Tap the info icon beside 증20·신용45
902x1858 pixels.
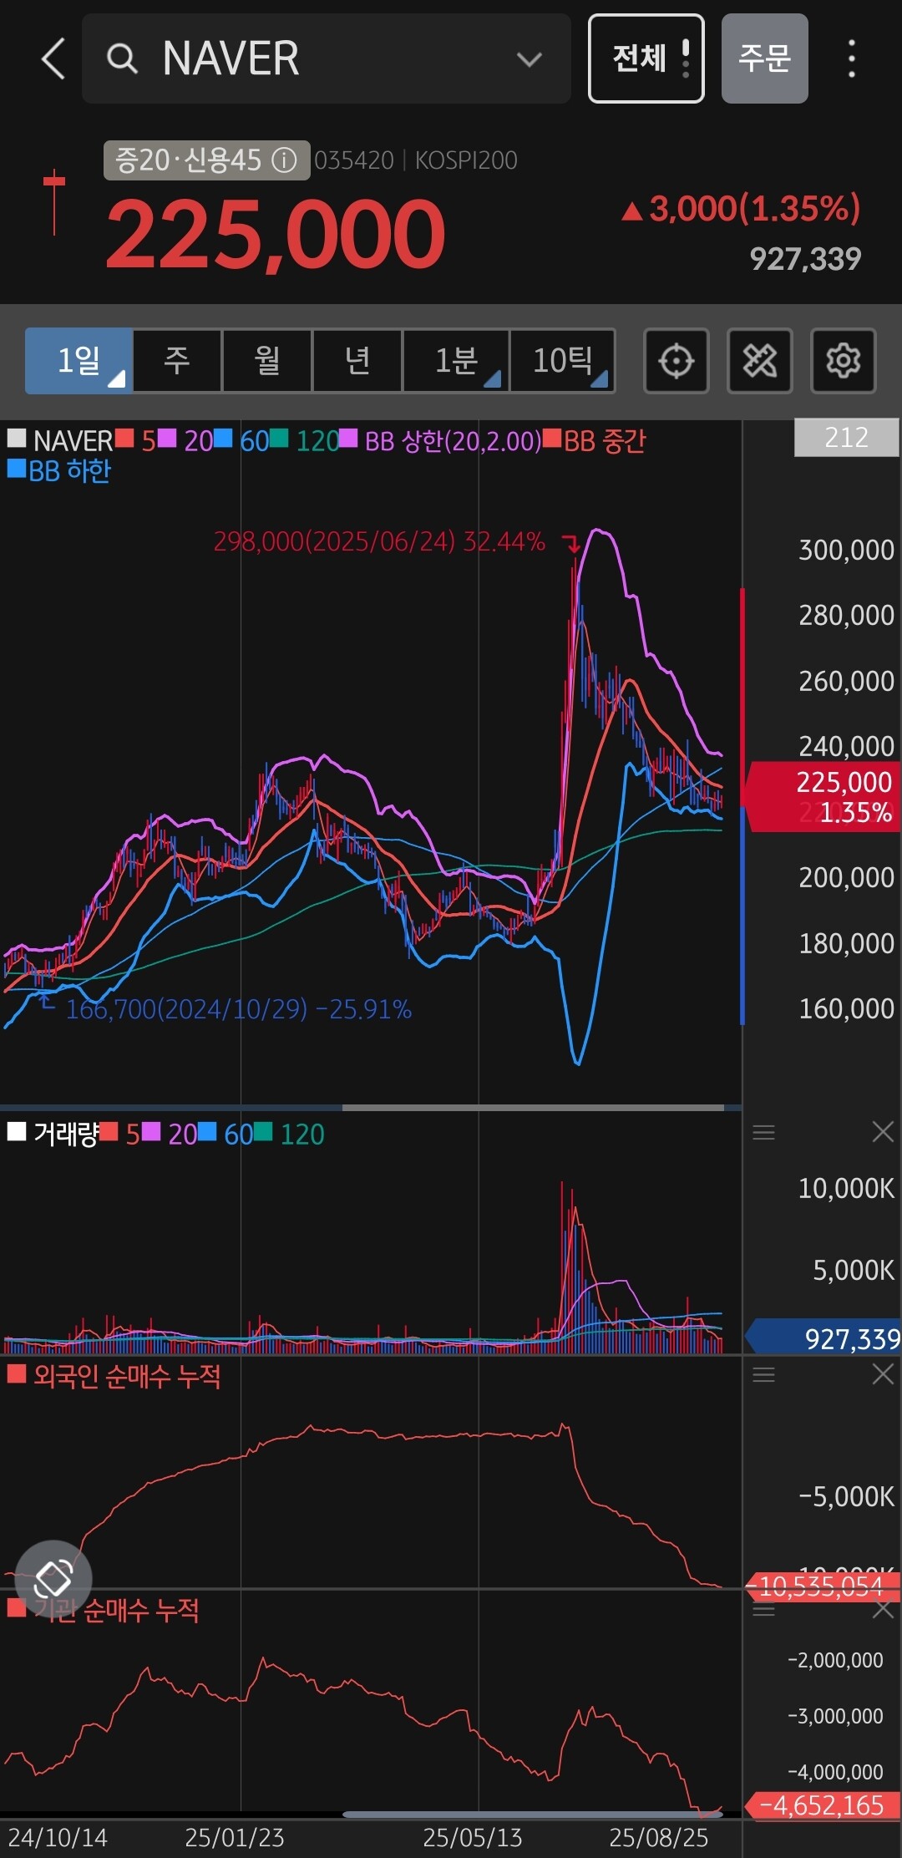click(x=284, y=160)
